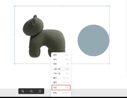This screenshot has width=127, height=98.
Task: Choose 粘贴 (Paste) from context menu
Action: (61, 59)
